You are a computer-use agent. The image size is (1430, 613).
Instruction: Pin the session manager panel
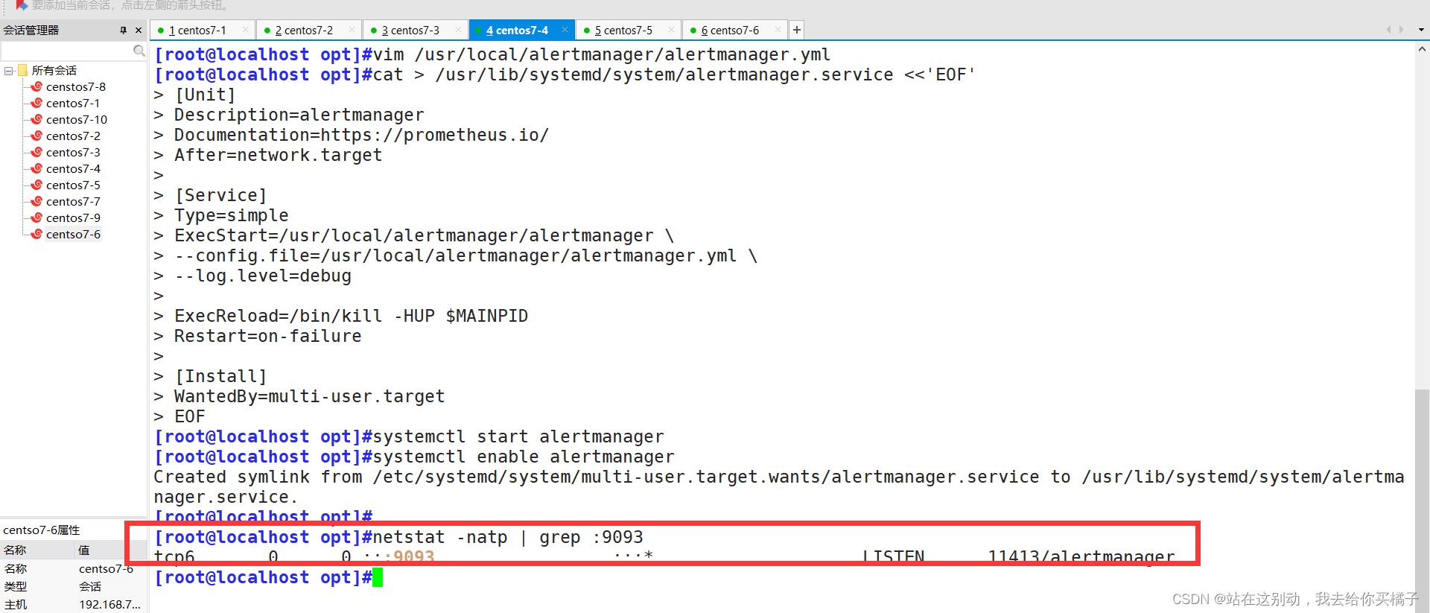click(123, 30)
